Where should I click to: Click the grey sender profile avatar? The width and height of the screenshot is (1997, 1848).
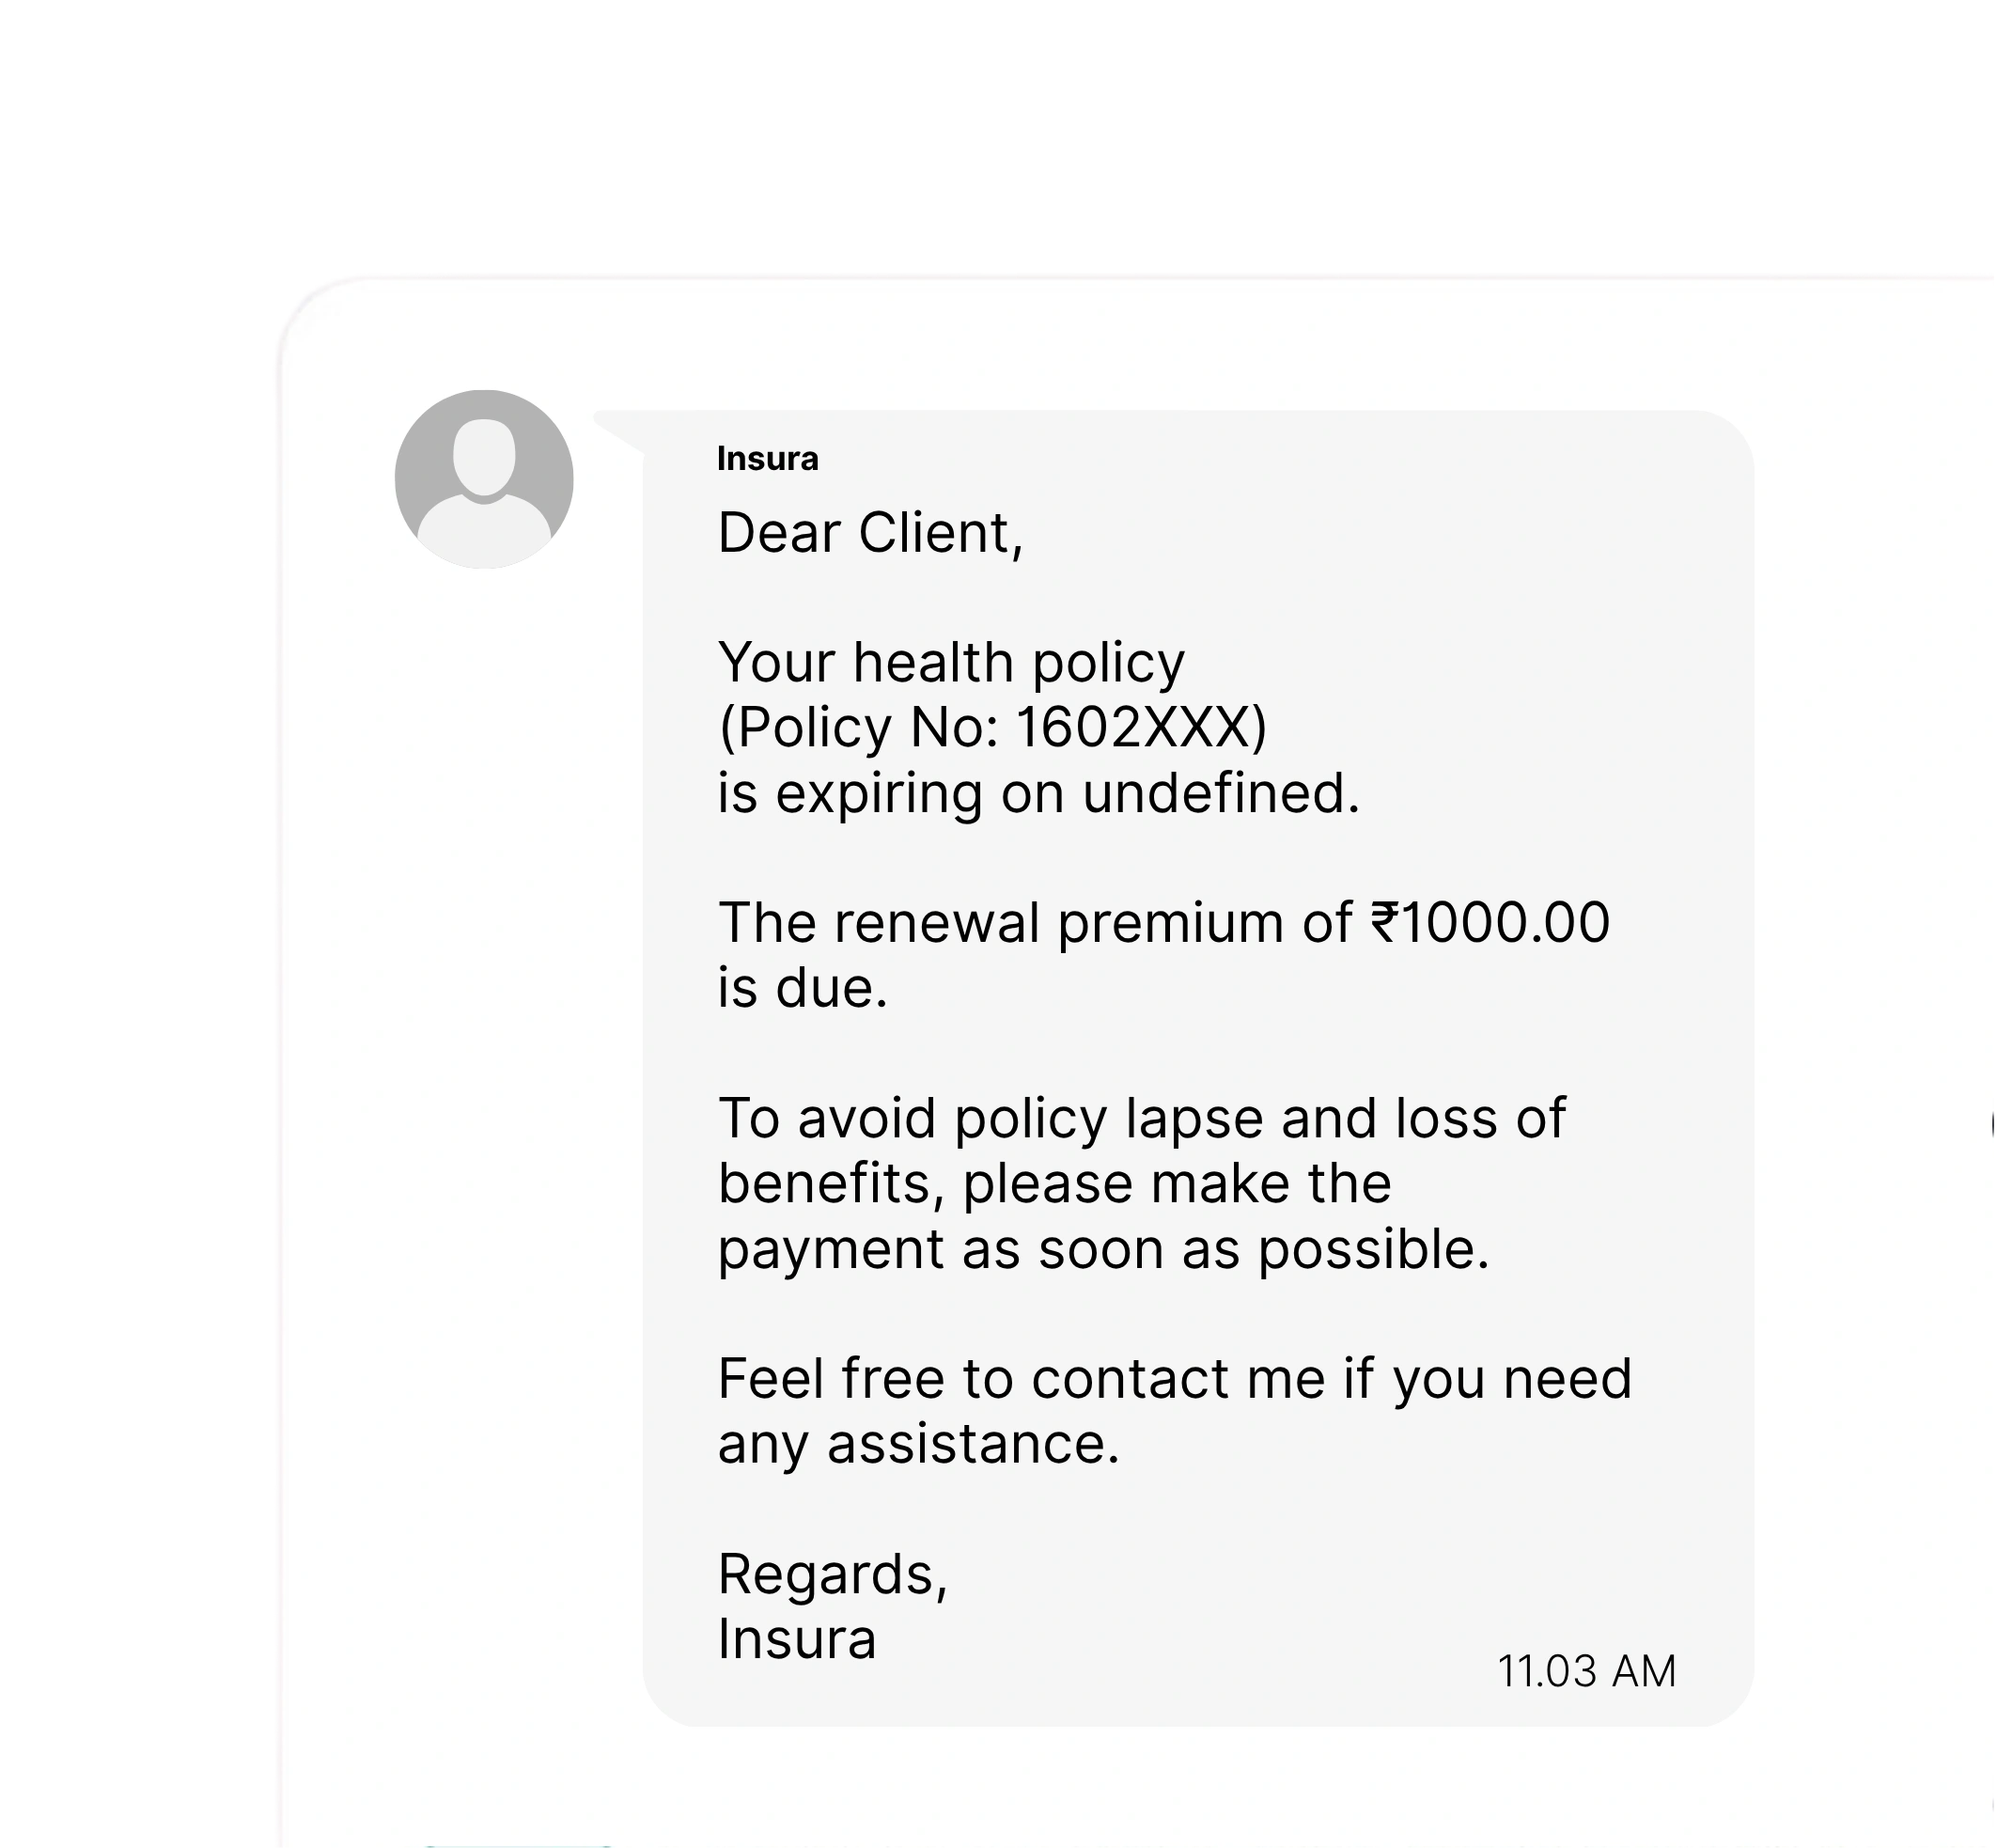(484, 479)
